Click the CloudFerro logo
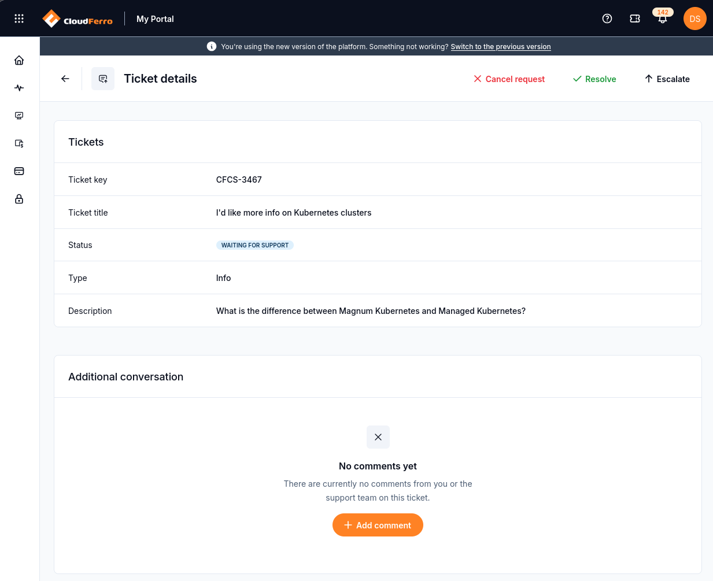Viewport: 713px width, 581px height. [x=77, y=19]
